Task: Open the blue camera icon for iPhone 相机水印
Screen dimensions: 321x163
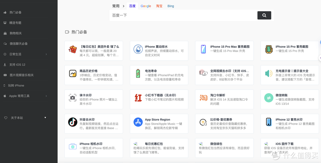Action: point(73,146)
